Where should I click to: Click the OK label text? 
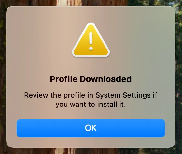[91, 128]
